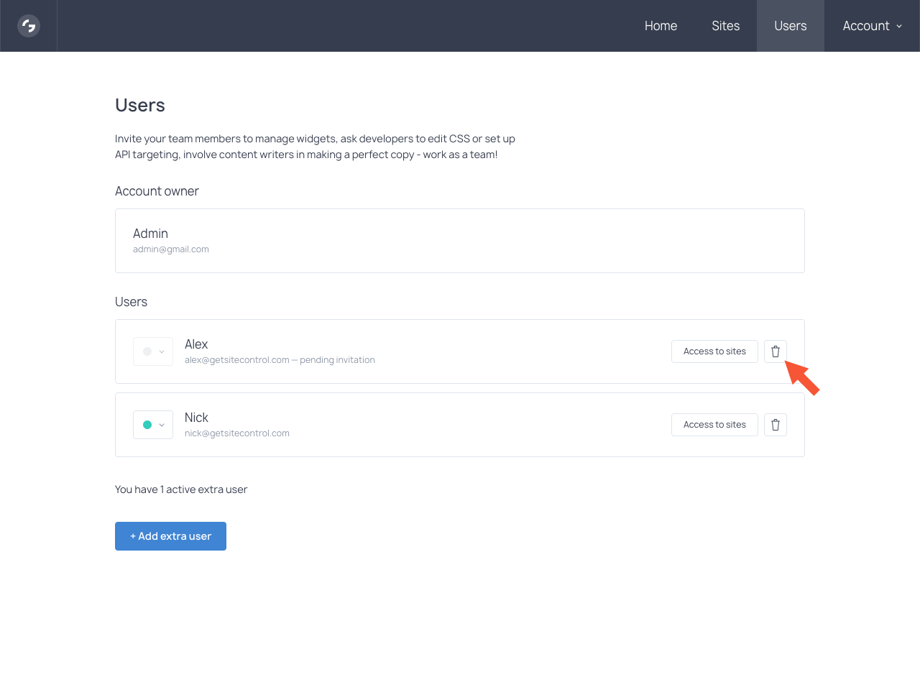Image resolution: width=920 pixels, height=690 pixels.
Task: Click Nick's user name
Action: (196, 418)
